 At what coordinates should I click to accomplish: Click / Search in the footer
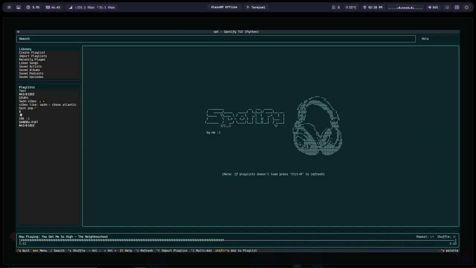tap(57, 251)
